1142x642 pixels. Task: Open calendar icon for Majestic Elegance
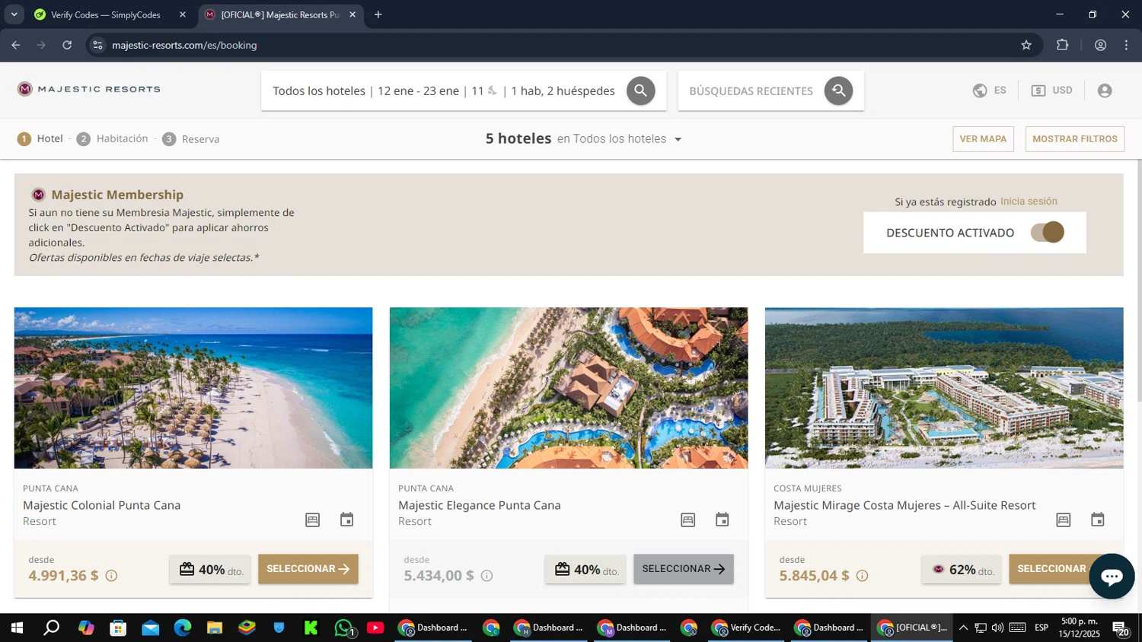coord(722,520)
